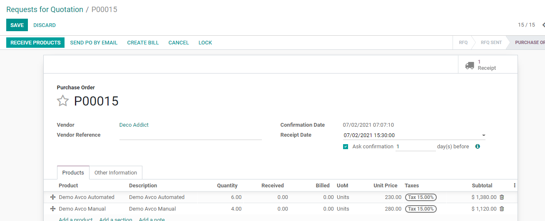Viewport: 545px width, 221px height.
Task: Uncheck the Ask confirmation checkbox
Action: point(346,147)
